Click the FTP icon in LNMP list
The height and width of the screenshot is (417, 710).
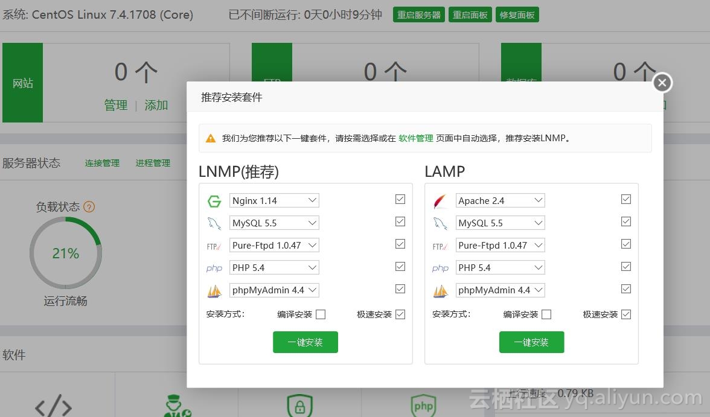[214, 246]
